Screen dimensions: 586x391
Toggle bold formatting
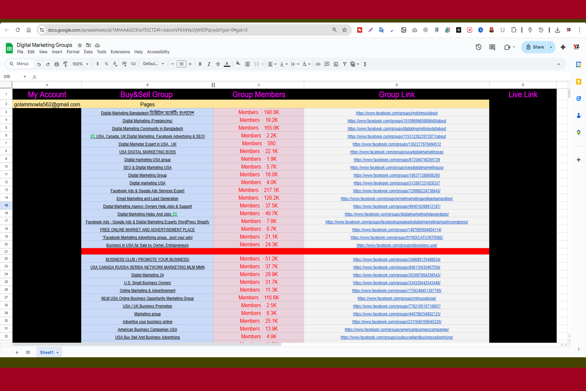pos(200,64)
